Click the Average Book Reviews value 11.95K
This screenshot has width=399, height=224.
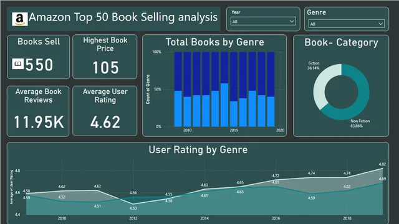39,122
